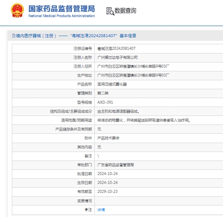Viewport: 223px width, 217px height.
Task: Click the 有效期至 label
Action: (84, 191)
